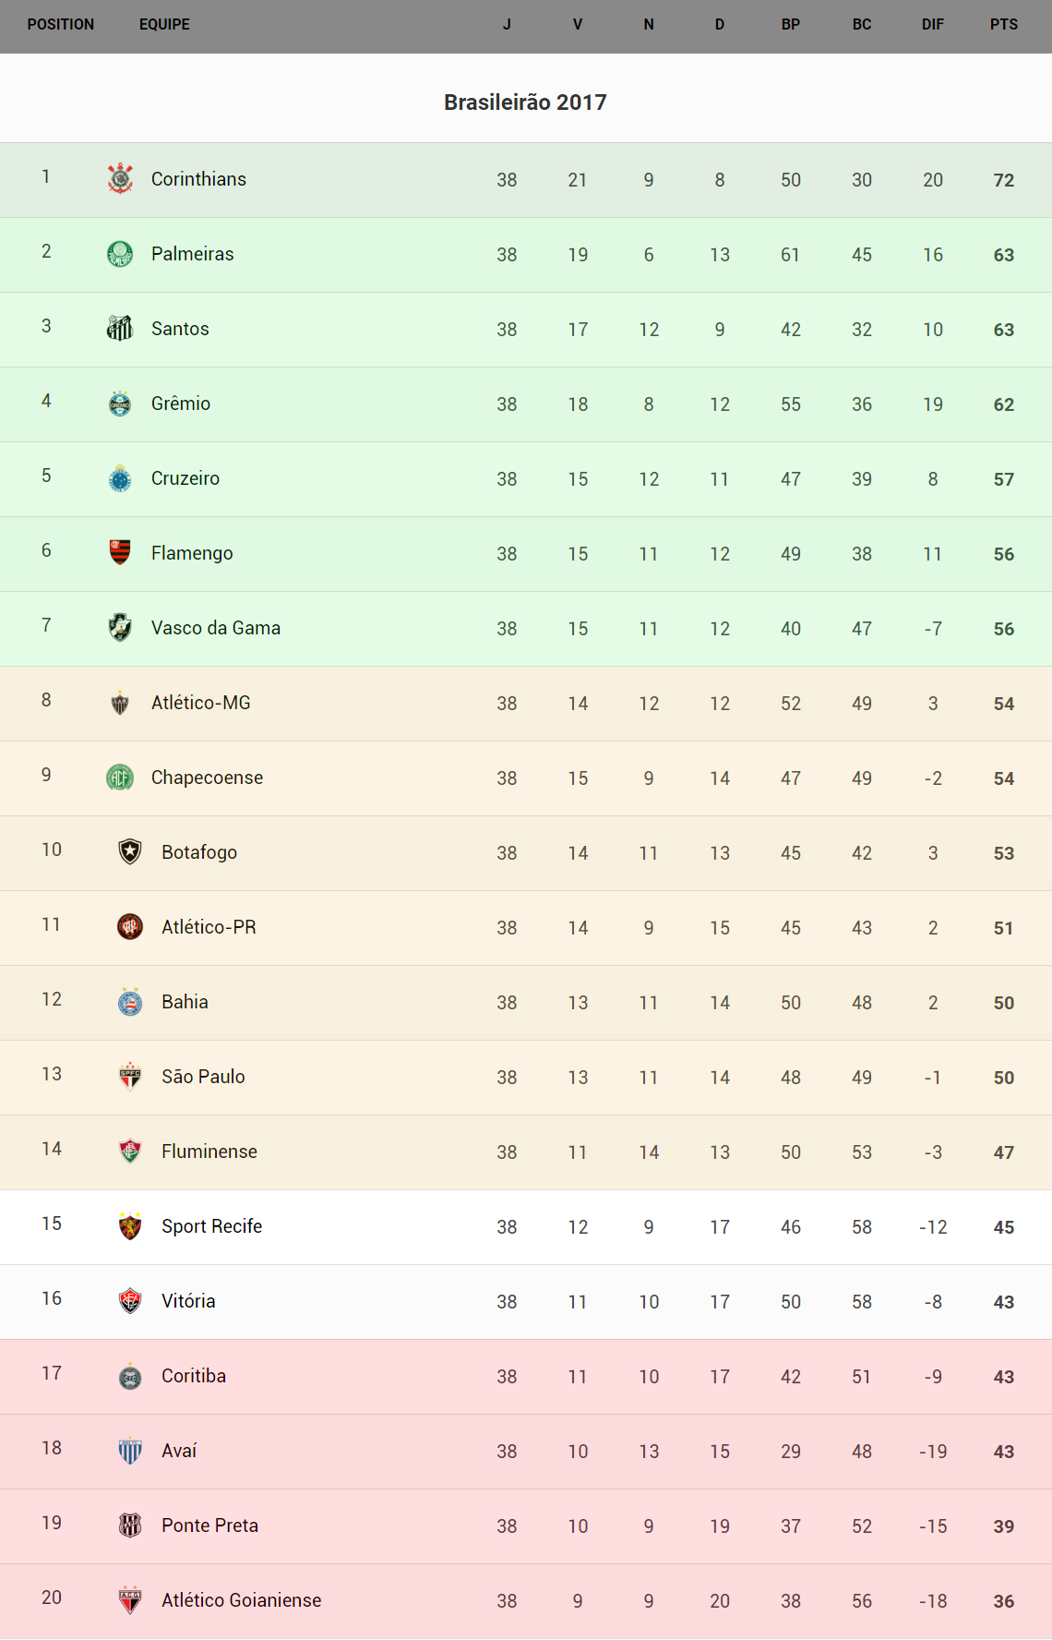
Task: Open the Grêmio team link
Action: [x=181, y=404]
